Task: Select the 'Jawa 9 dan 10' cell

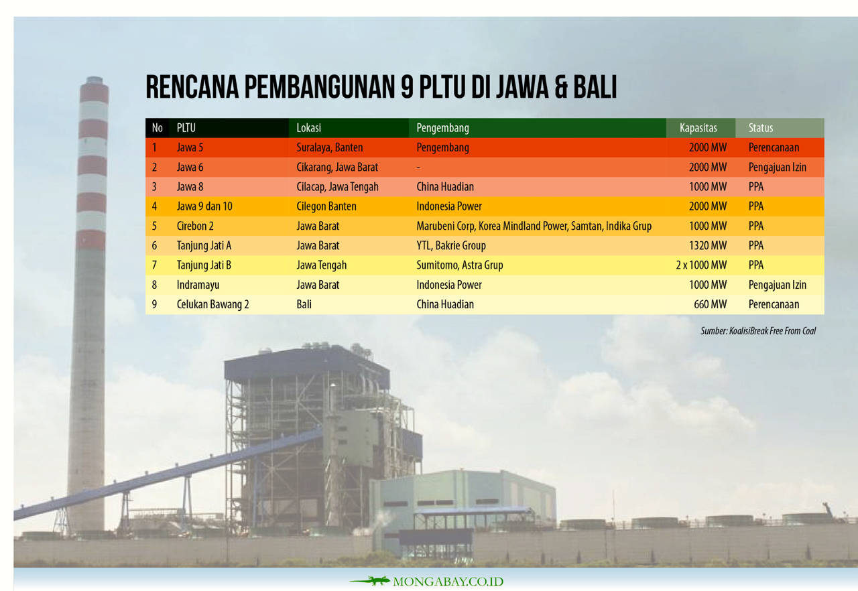Action: tap(204, 206)
